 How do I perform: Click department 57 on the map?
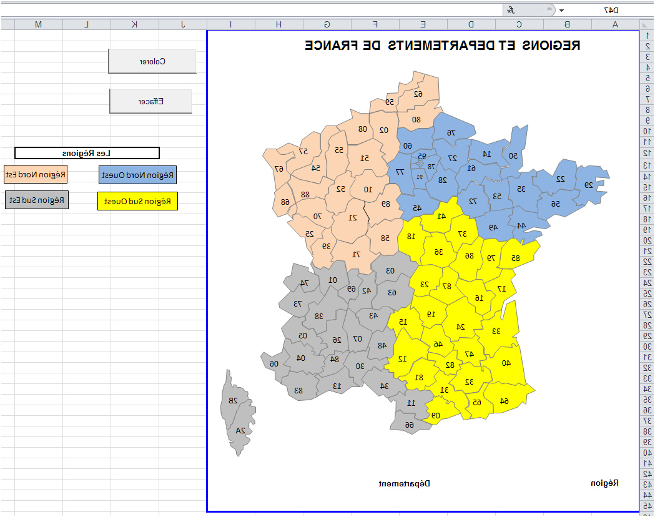tap(303, 151)
